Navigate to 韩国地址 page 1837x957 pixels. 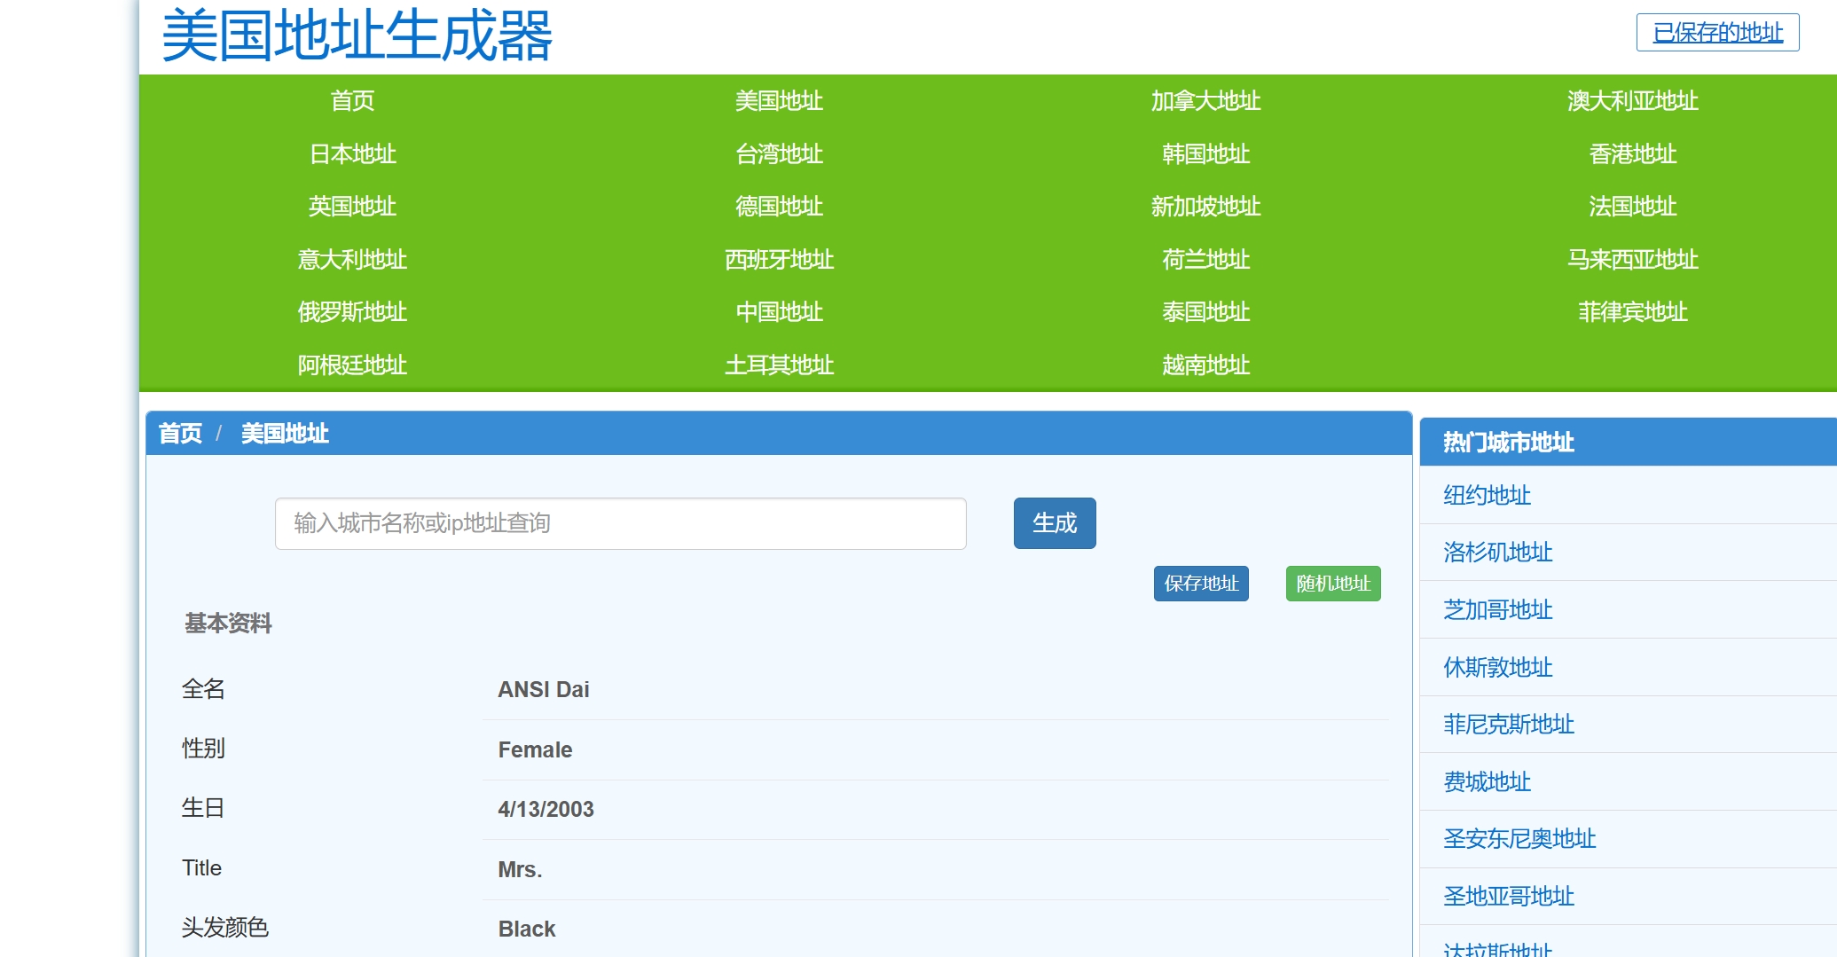click(1205, 154)
